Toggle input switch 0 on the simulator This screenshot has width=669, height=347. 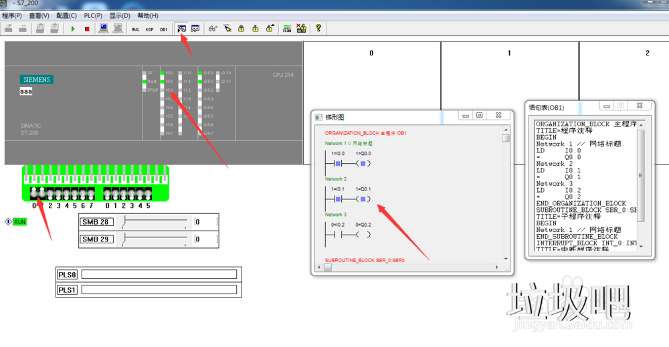33,194
